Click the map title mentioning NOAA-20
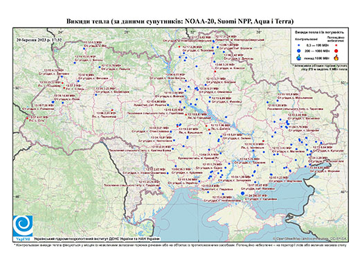The height and width of the screenshot is (255, 360). click(180, 21)
